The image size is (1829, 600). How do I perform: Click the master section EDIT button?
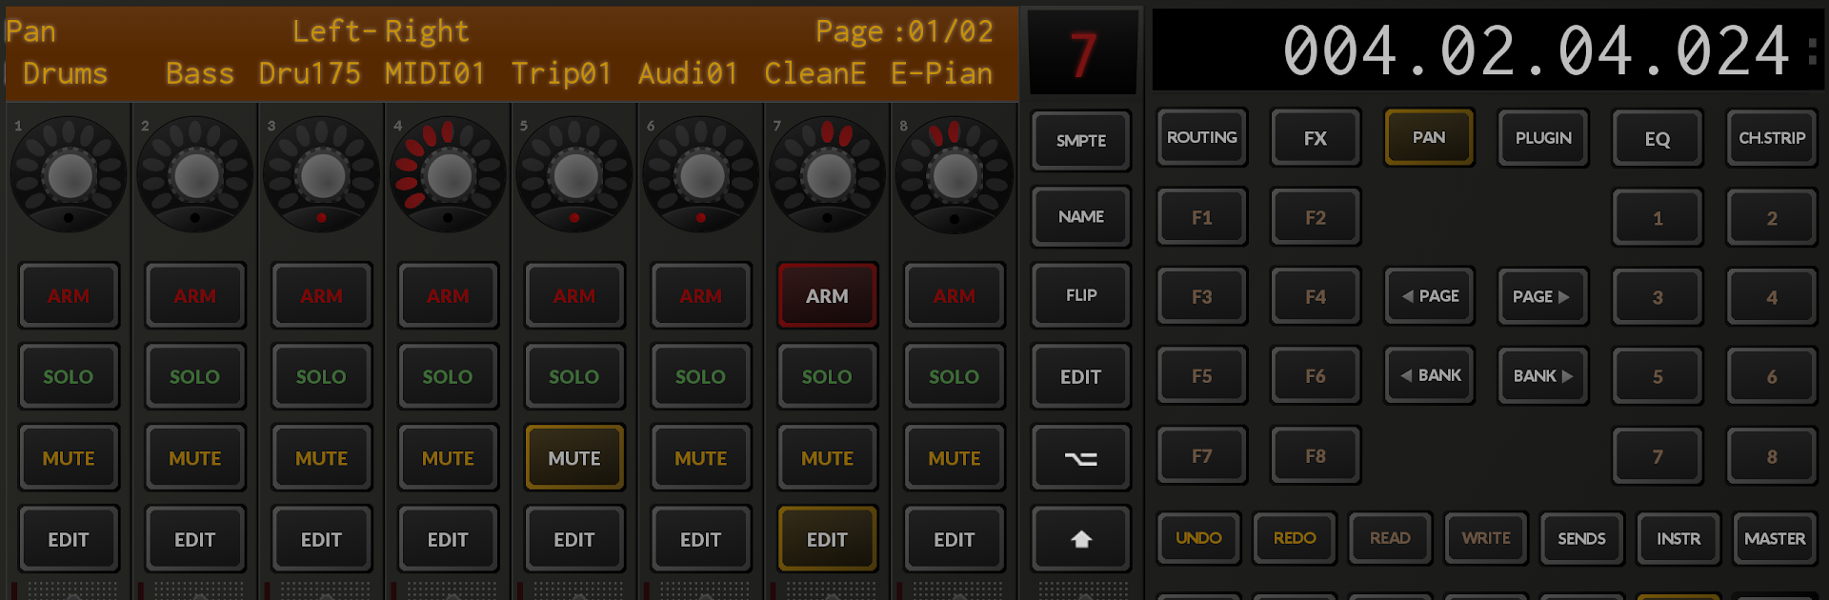tap(1080, 377)
